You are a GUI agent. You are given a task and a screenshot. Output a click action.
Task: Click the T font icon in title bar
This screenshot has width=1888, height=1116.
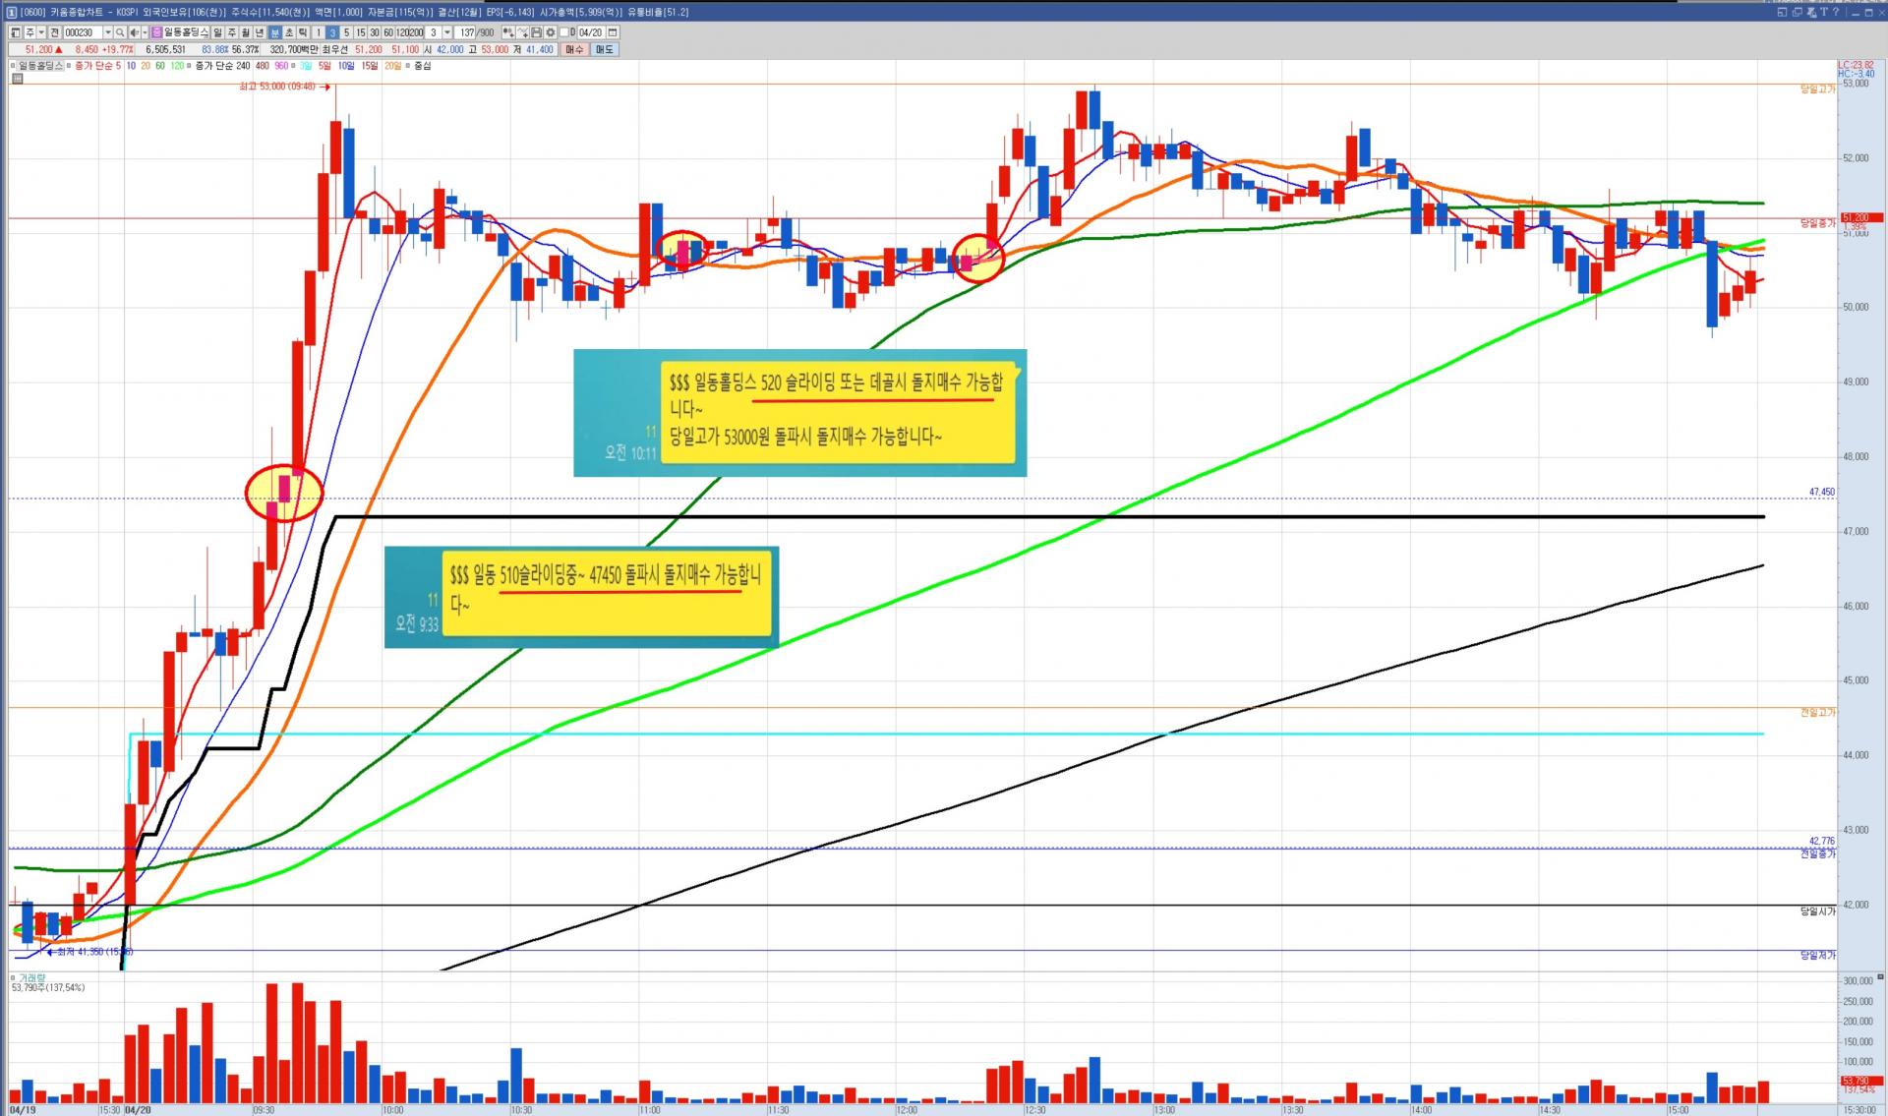click(1823, 12)
